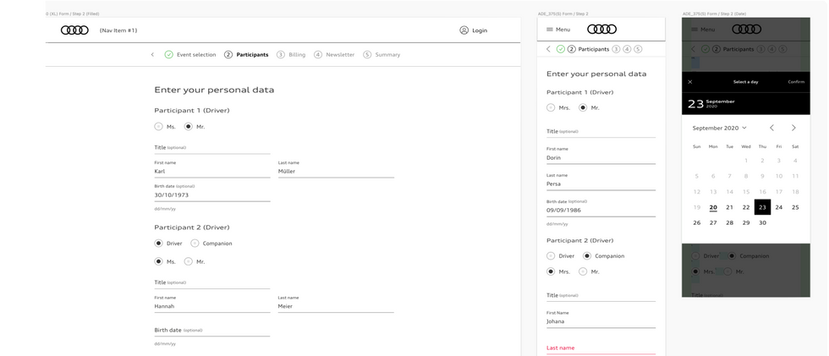Click back arrow in middle mobile stepper
This screenshot has width=829, height=356.
coord(548,49)
